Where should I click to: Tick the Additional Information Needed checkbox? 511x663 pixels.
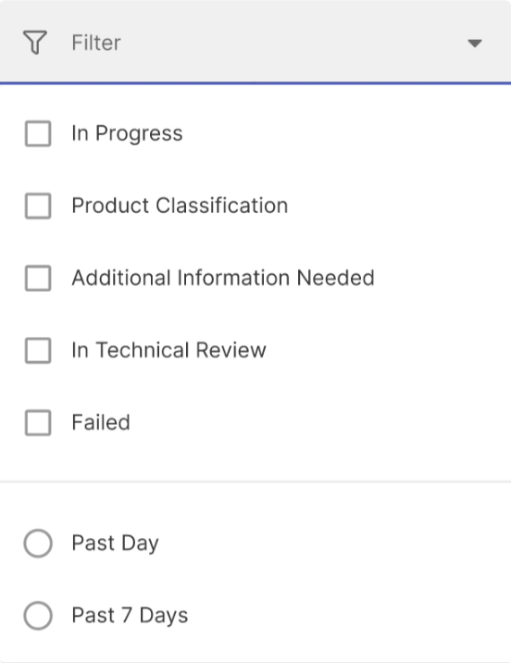pos(38,278)
